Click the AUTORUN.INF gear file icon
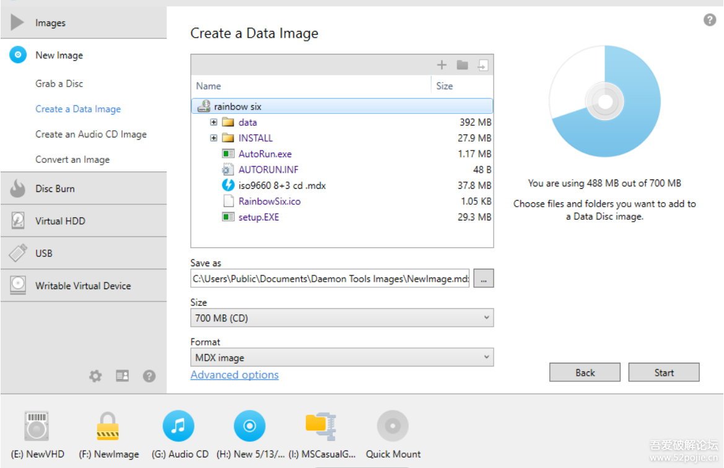The width and height of the screenshot is (724, 468). tap(228, 170)
